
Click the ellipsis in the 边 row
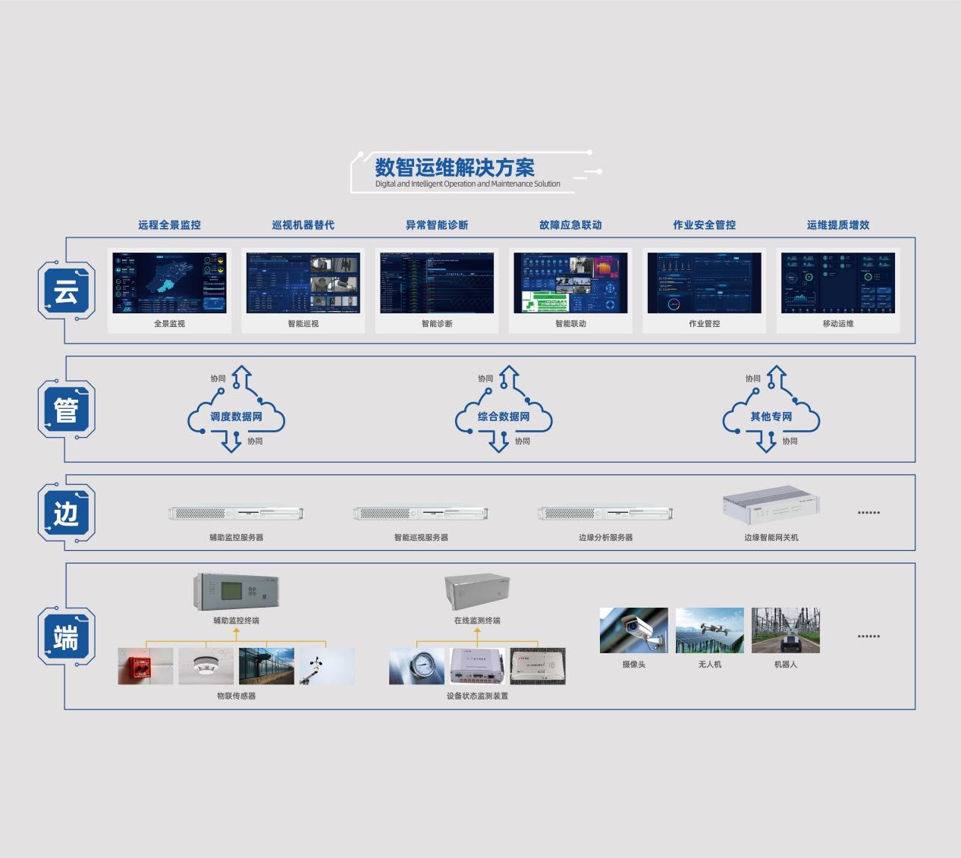pyautogui.click(x=868, y=513)
